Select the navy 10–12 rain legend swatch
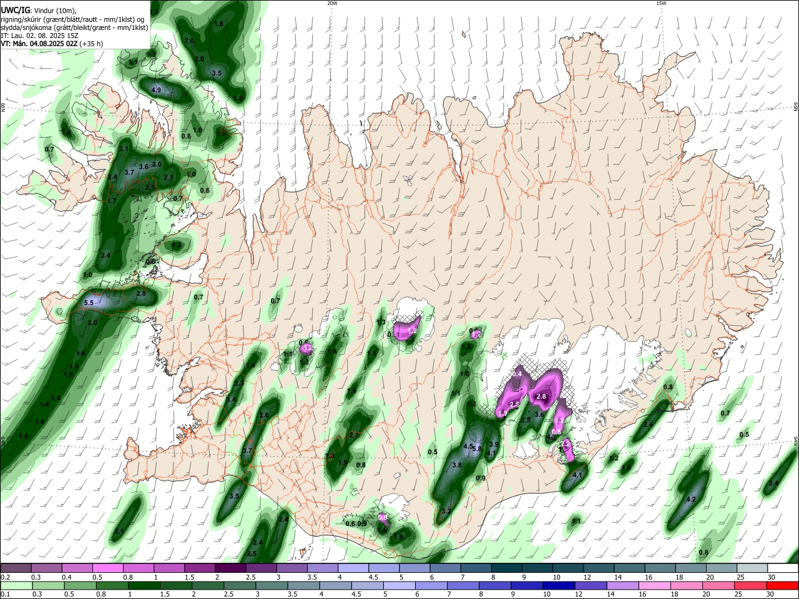The image size is (799, 599). click(558, 585)
